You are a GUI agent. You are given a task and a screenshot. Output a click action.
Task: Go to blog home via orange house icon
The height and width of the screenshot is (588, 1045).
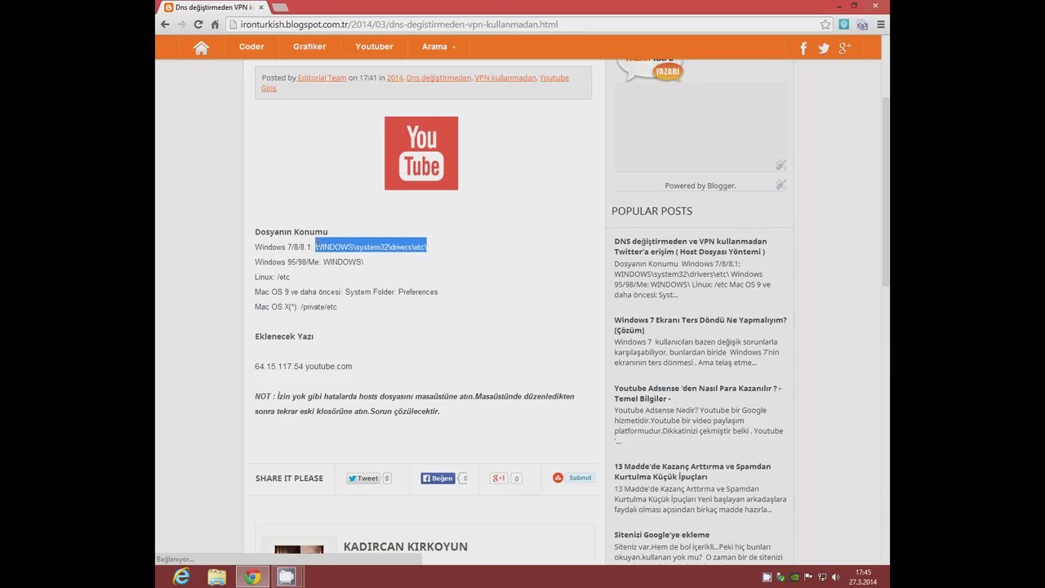[x=201, y=47]
